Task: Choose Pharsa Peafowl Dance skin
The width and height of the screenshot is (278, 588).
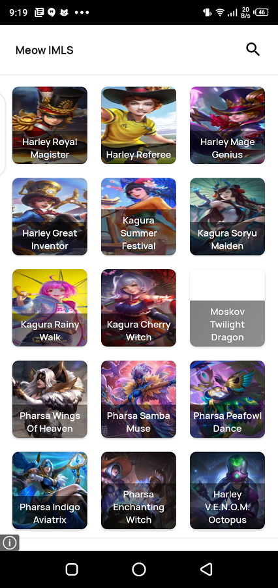Action: (x=227, y=399)
